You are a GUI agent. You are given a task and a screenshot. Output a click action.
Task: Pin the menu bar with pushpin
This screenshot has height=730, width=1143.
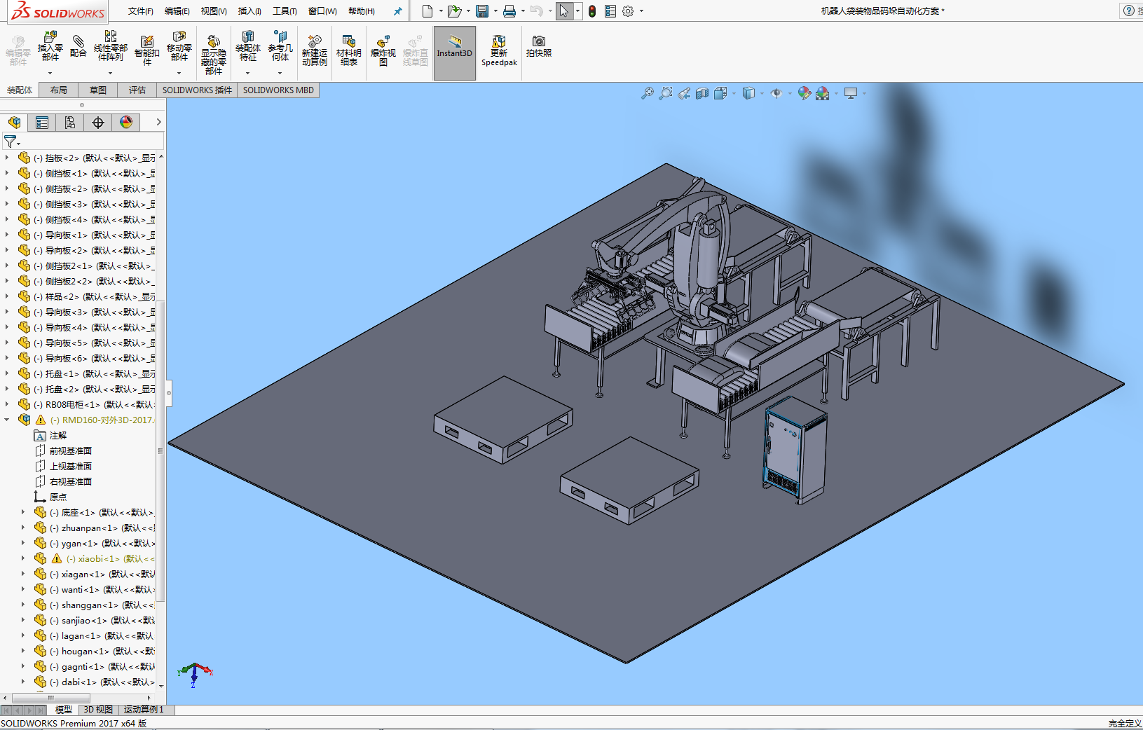tap(397, 11)
